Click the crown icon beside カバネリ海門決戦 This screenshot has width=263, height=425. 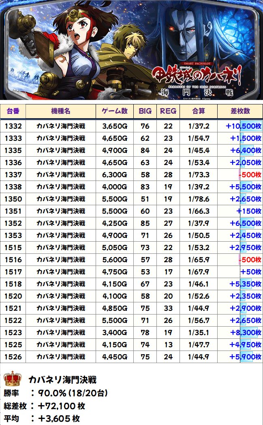[13, 378]
